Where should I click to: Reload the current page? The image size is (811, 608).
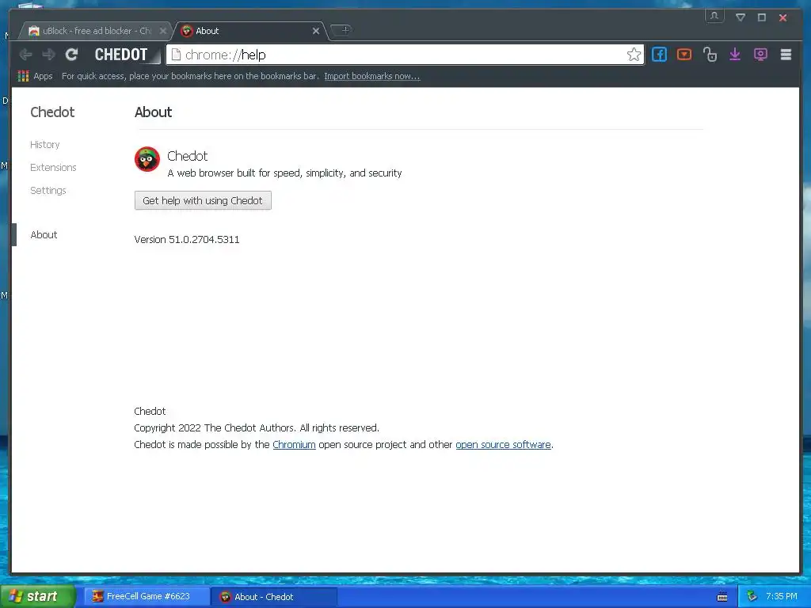tap(71, 55)
